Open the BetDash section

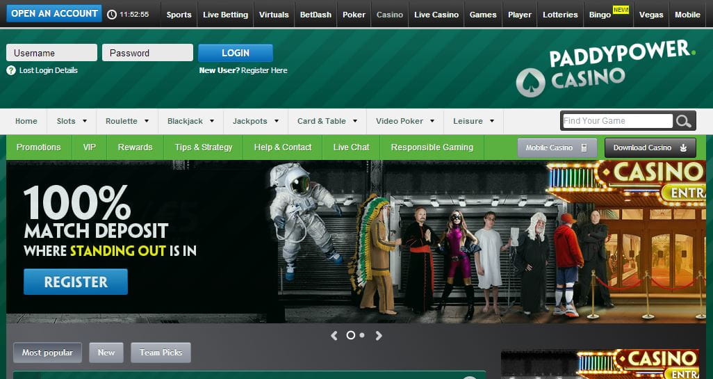pos(315,15)
